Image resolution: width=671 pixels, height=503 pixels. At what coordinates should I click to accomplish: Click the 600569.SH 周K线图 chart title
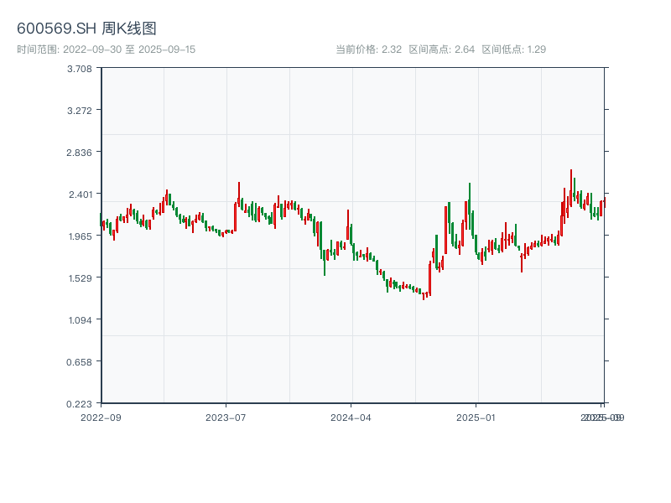86,29
